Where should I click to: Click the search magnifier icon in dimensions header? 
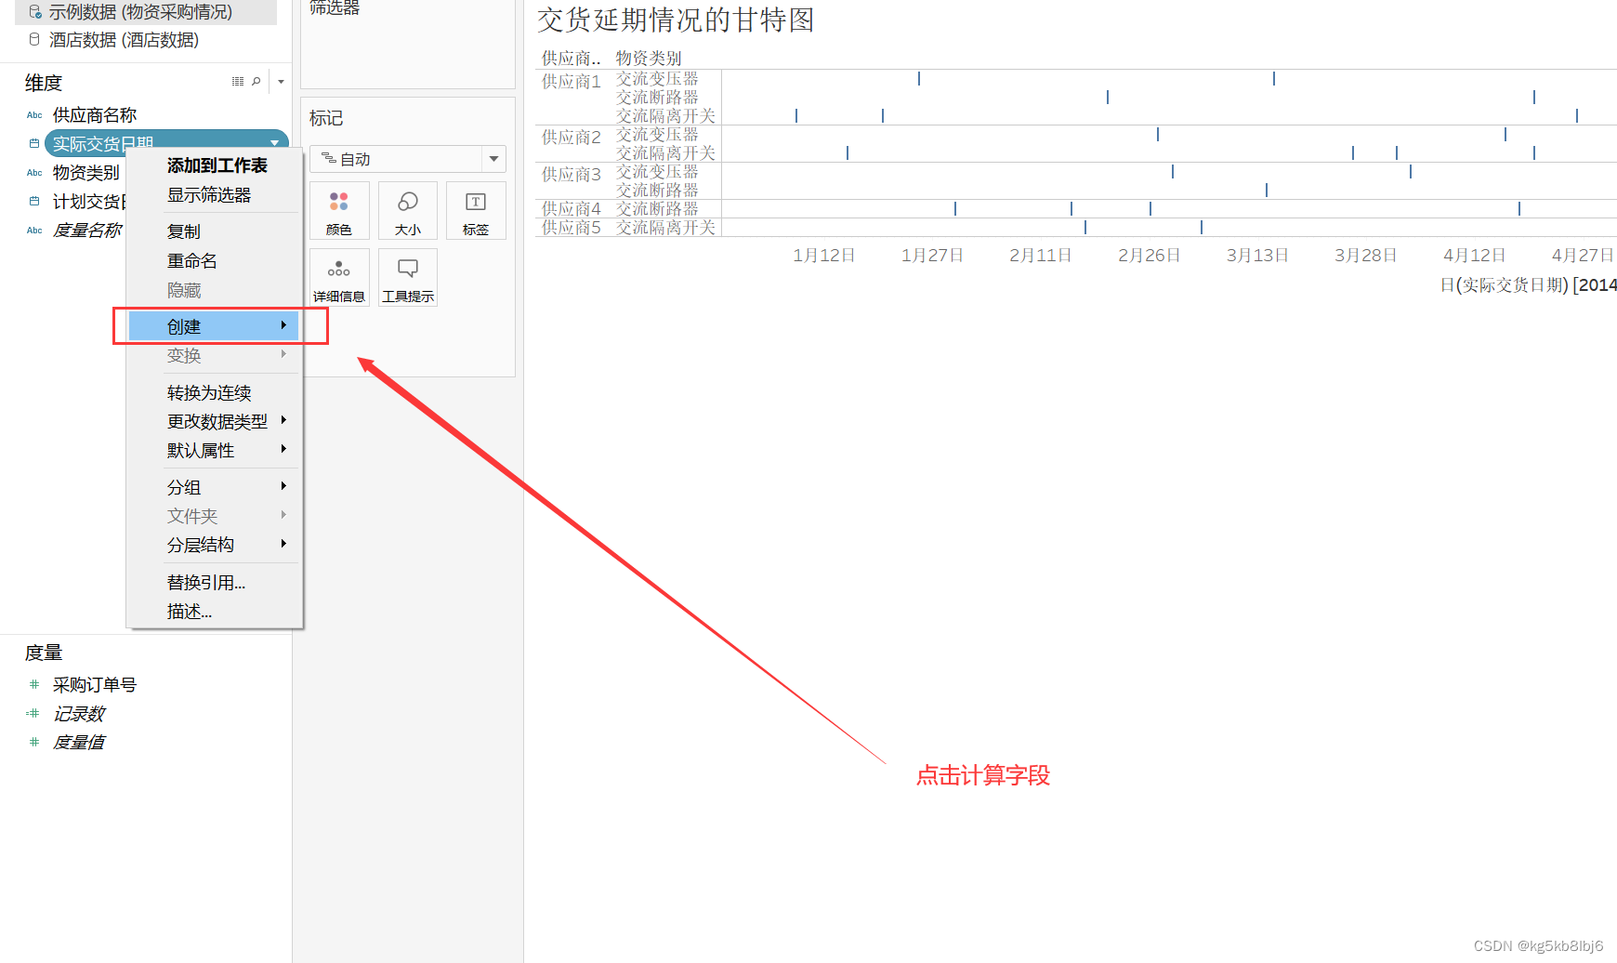[x=256, y=82]
